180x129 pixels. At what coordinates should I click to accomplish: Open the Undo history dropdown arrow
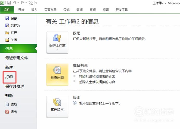[x=18, y=3]
